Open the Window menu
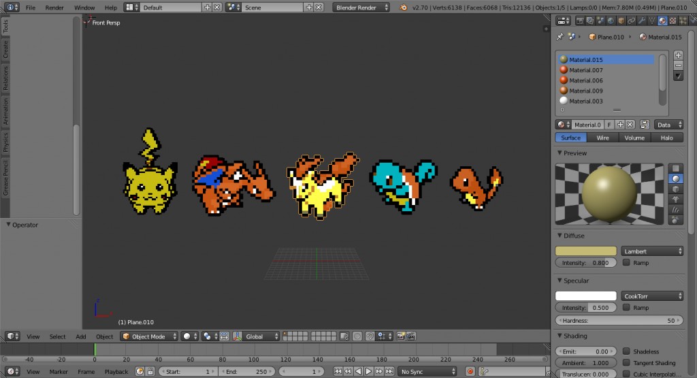The image size is (697, 378). coord(84,7)
